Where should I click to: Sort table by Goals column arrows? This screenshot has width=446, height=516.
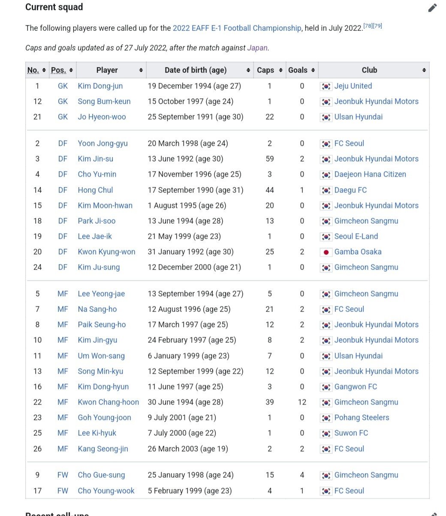313,70
